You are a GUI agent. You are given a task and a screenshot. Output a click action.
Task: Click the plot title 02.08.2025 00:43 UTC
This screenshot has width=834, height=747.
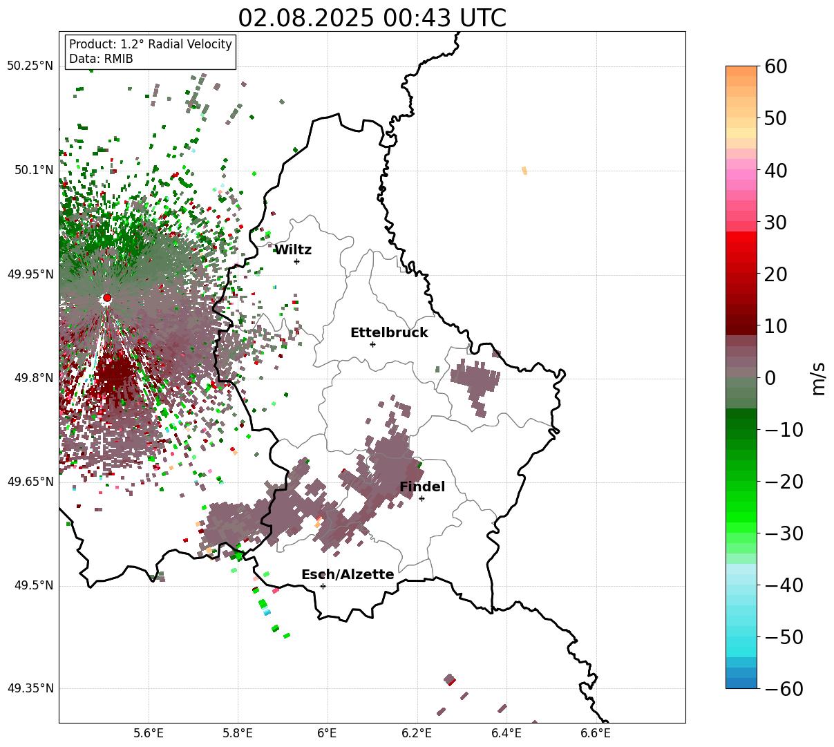372,18
